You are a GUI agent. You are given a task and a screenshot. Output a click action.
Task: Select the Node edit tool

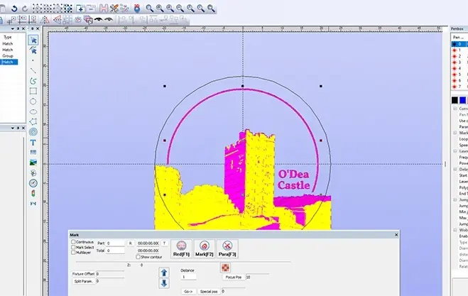[x=33, y=50]
